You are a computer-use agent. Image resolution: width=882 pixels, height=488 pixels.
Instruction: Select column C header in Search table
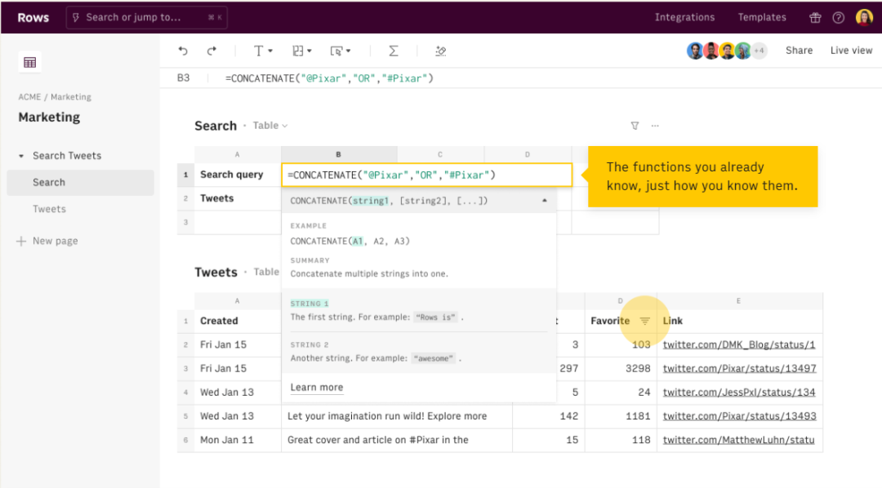tap(440, 154)
